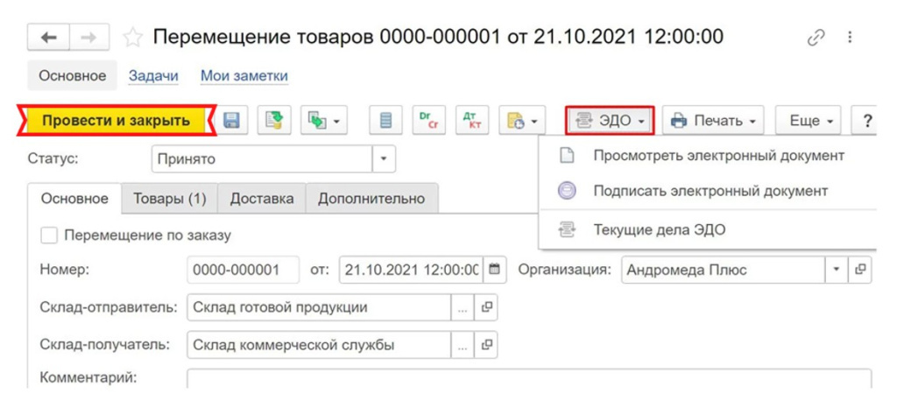897x408 pixels.
Task: Choose Склад-отправитель via ellipsis button
Action: (463, 307)
